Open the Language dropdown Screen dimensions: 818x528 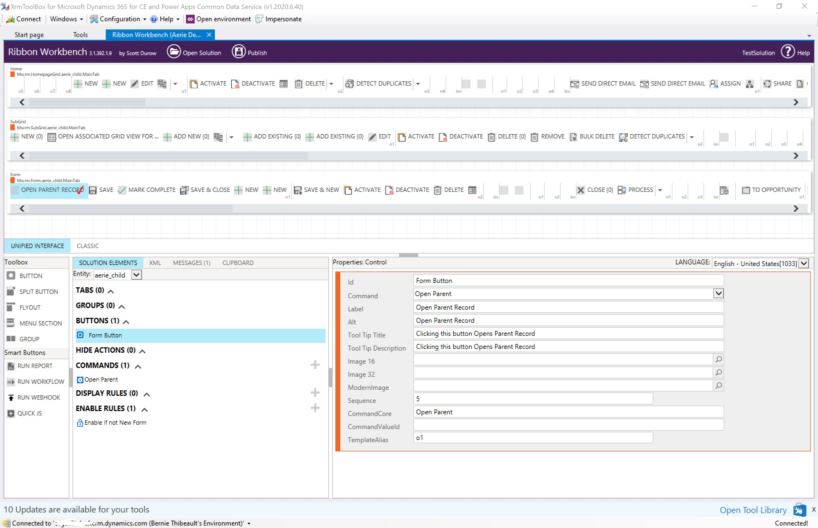pos(804,263)
